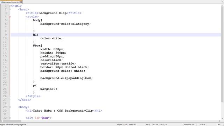The width and height of the screenshot is (224, 126).
Task: Click the '</style>' closing tag
Action: pyautogui.click(x=33, y=96)
